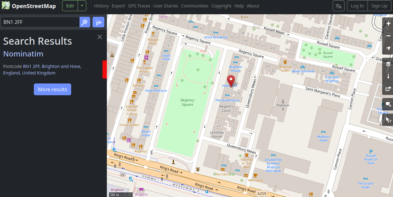This screenshot has width=393, height=197.
Task: Expand the Edit dropdown arrow
Action: pos(82,6)
